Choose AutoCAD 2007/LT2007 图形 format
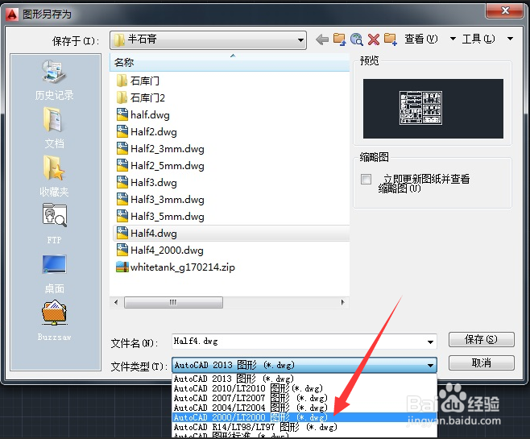The height and width of the screenshot is (439, 530). (304, 398)
